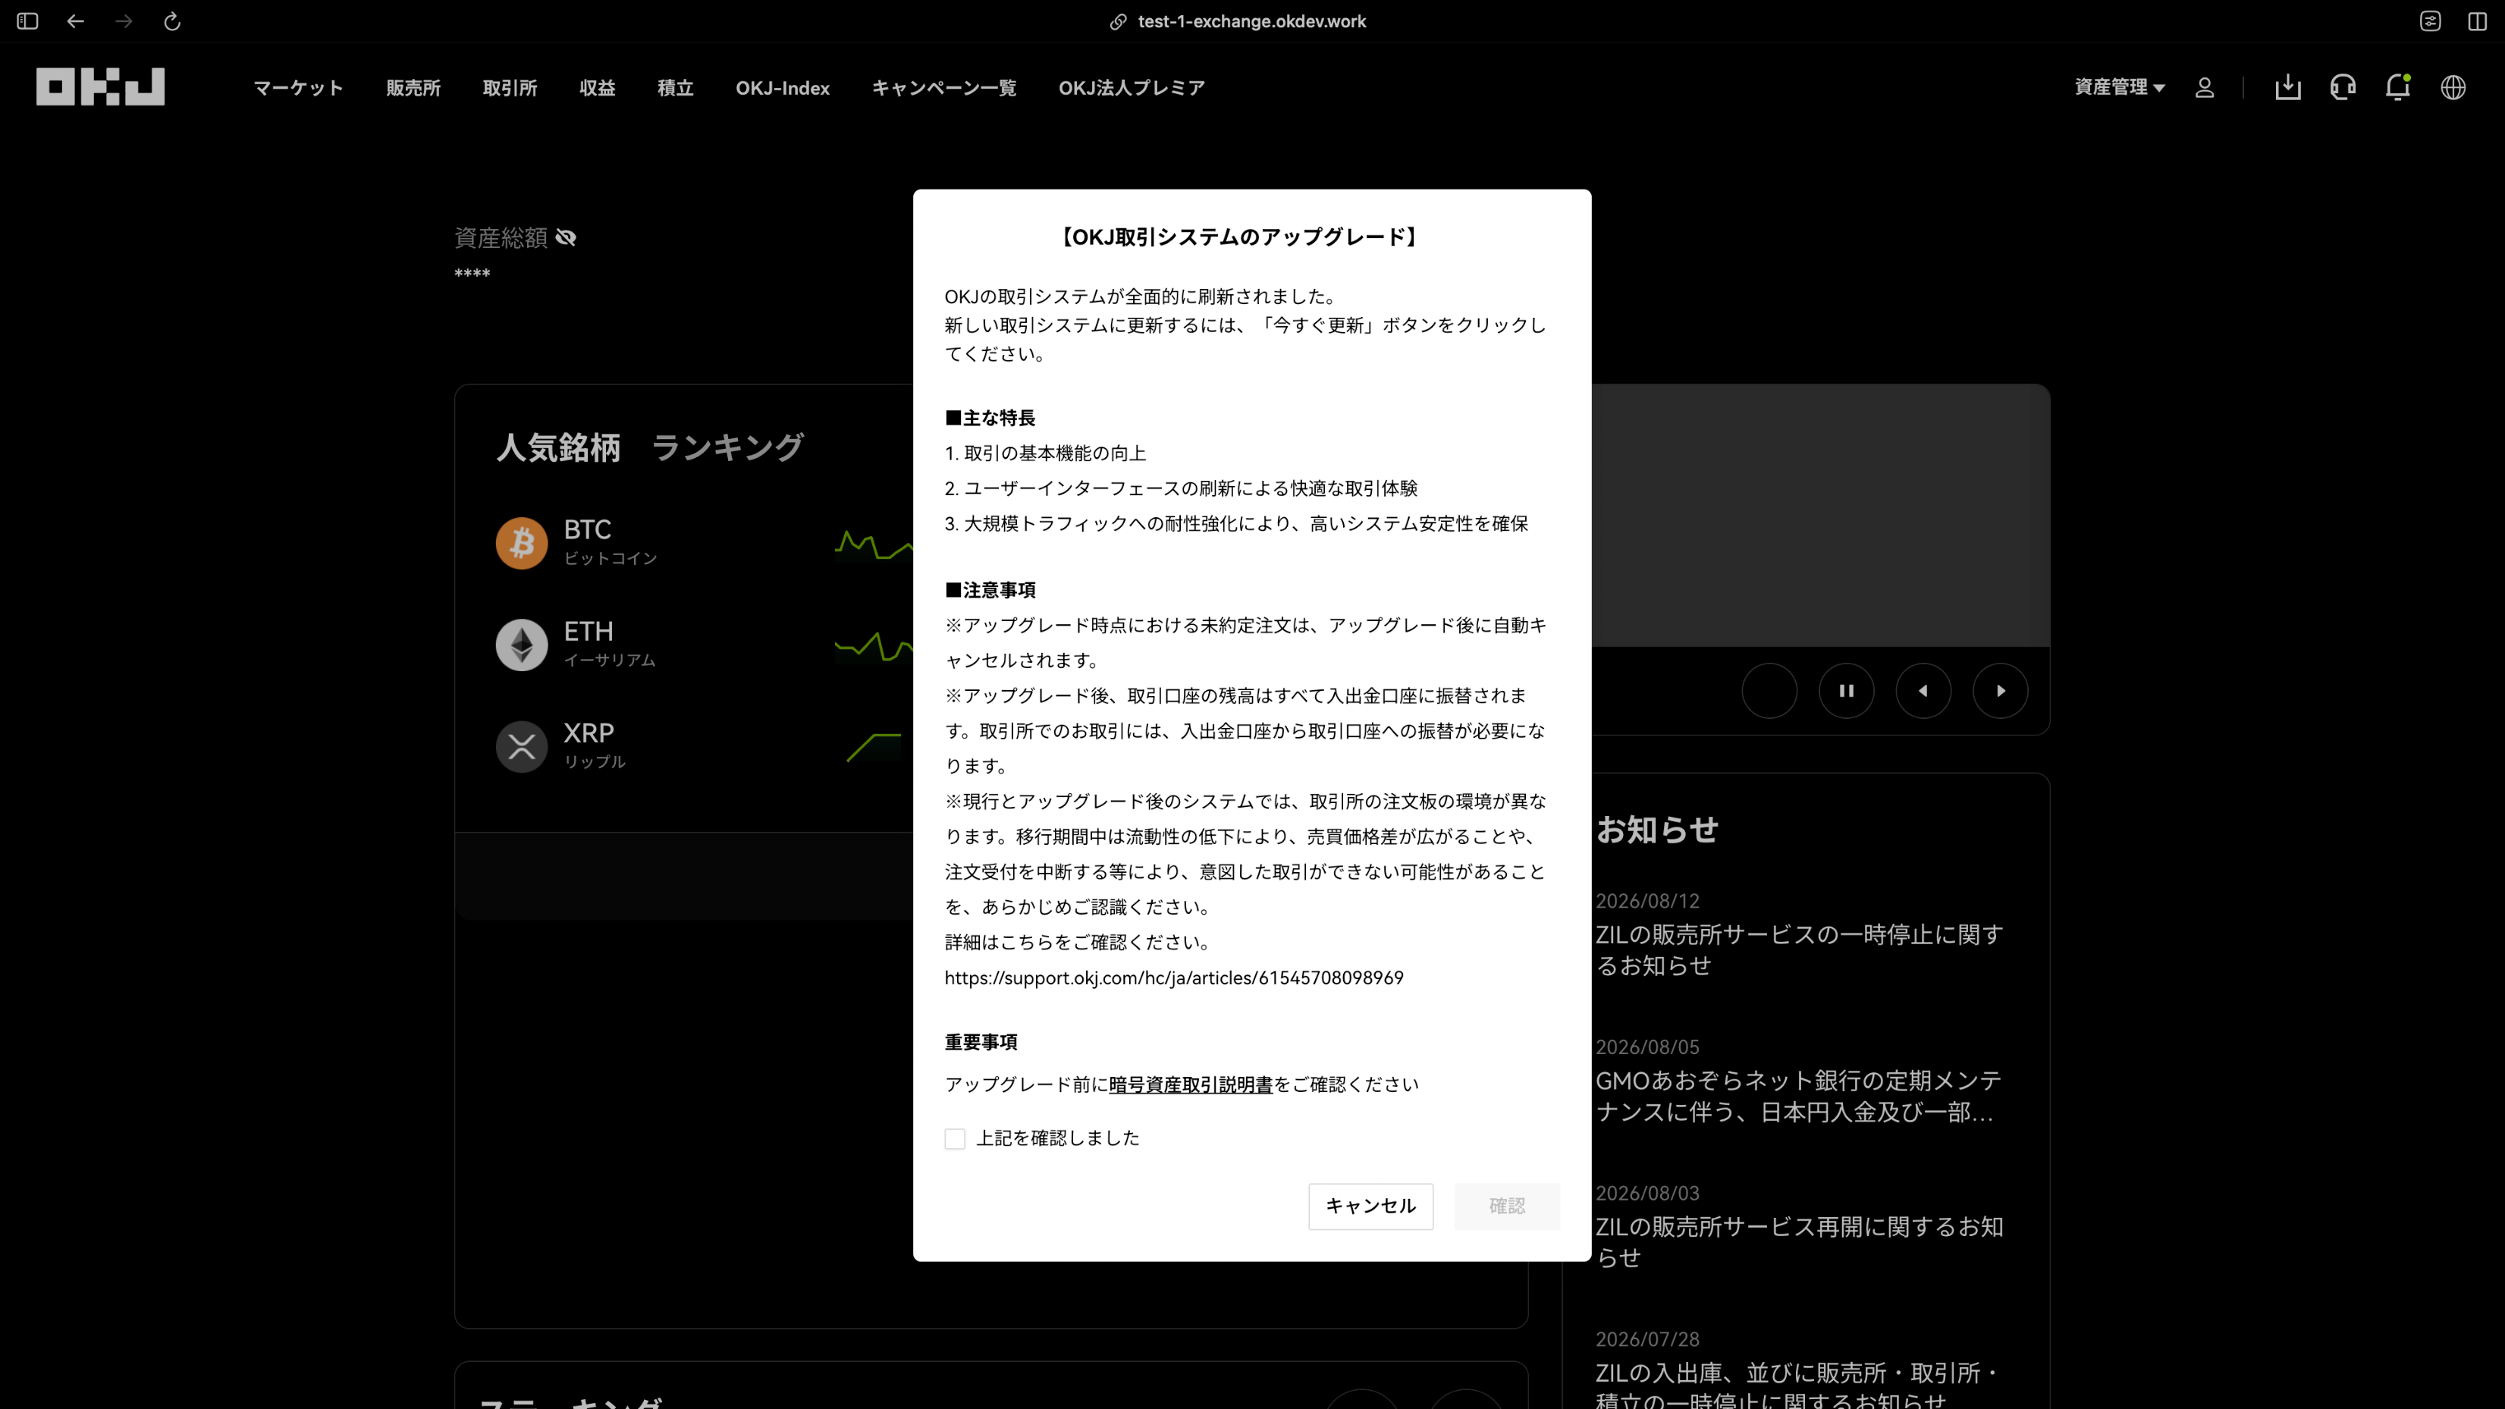Click the キャンセル button in the dialog
The image size is (2505, 1409).
pos(1371,1206)
